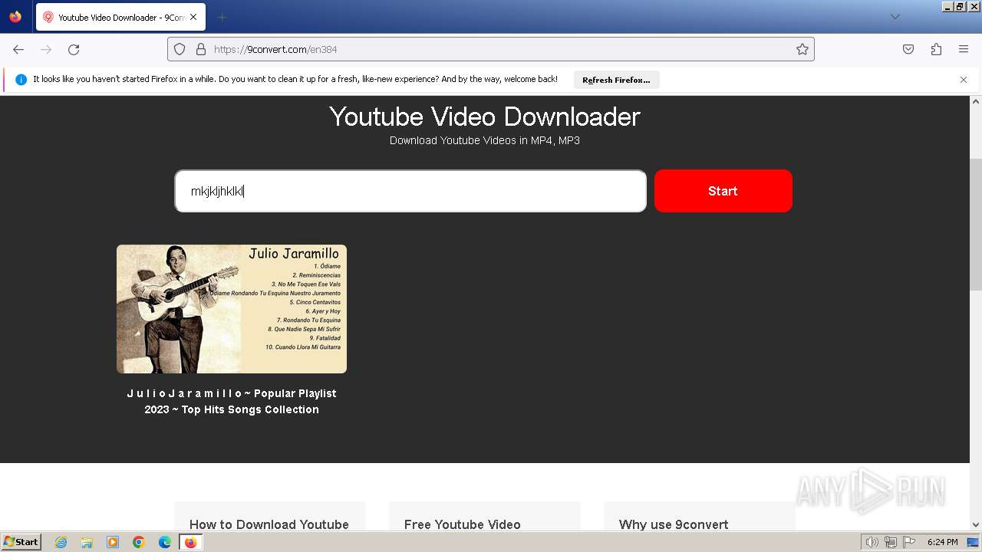Switch to Firefox taskbar button
The width and height of the screenshot is (982, 552).
pyautogui.click(x=190, y=542)
